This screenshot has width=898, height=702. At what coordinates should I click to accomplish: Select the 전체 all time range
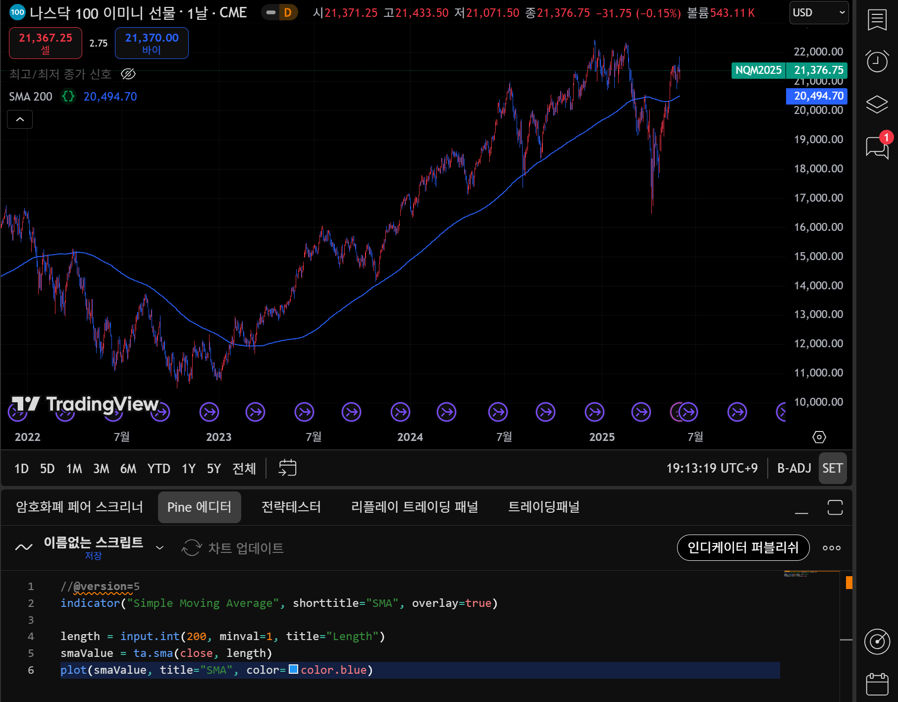[244, 468]
